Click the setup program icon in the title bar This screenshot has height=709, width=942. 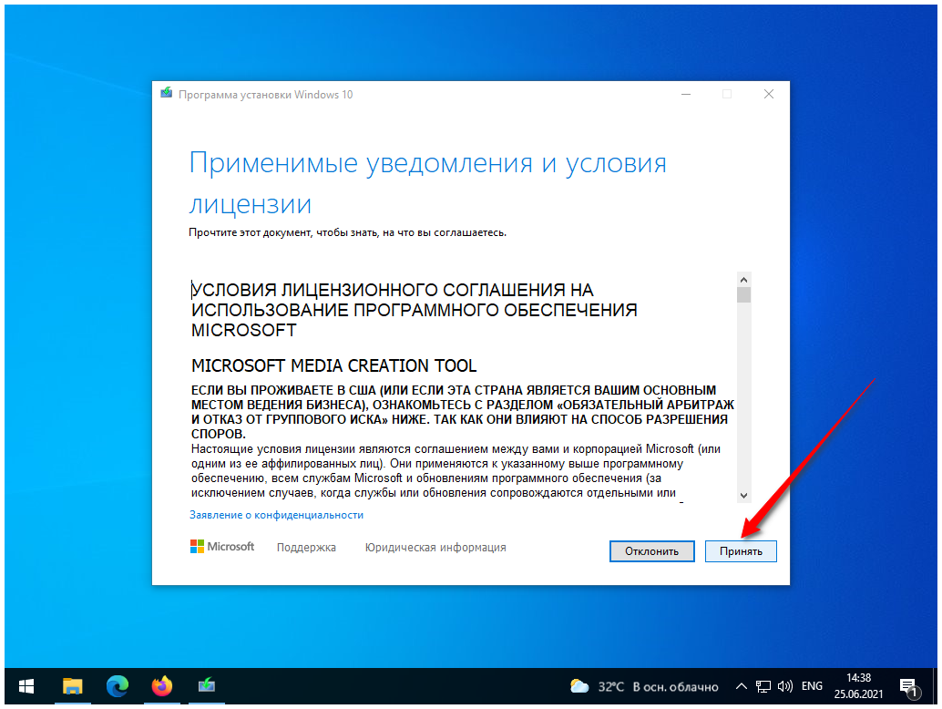(167, 93)
